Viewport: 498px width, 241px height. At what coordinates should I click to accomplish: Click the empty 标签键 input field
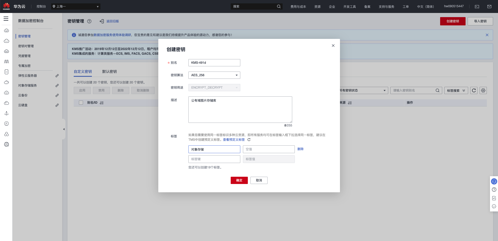[214, 159]
